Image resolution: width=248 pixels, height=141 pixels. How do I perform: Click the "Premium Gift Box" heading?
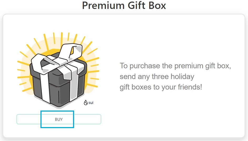pyautogui.click(x=124, y=6)
